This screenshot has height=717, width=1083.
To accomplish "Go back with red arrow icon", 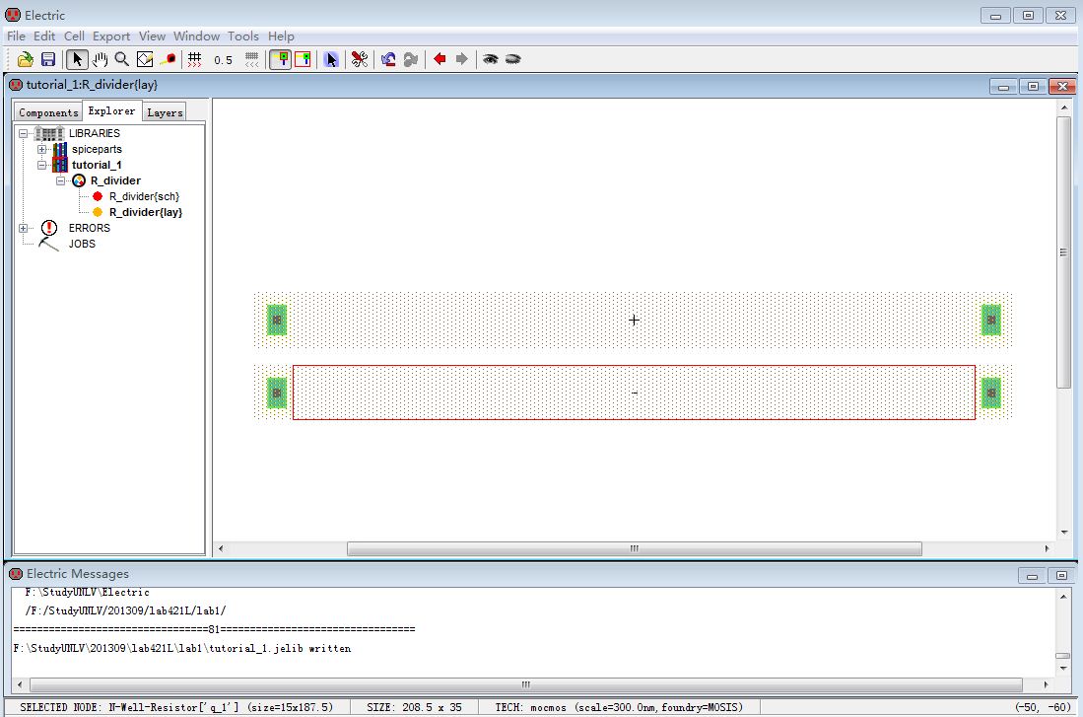I will coord(440,59).
